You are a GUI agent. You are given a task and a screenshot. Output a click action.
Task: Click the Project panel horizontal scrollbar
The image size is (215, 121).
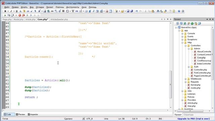[x=190, y=111]
